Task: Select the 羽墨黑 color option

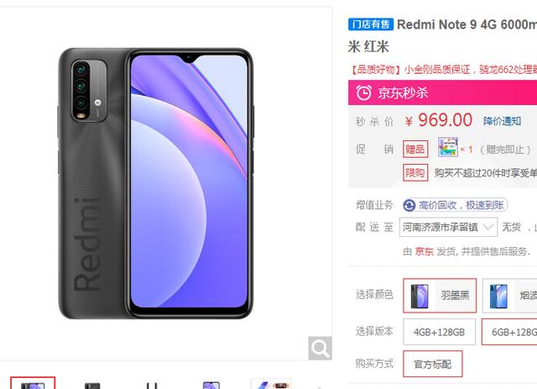Action: coord(440,296)
